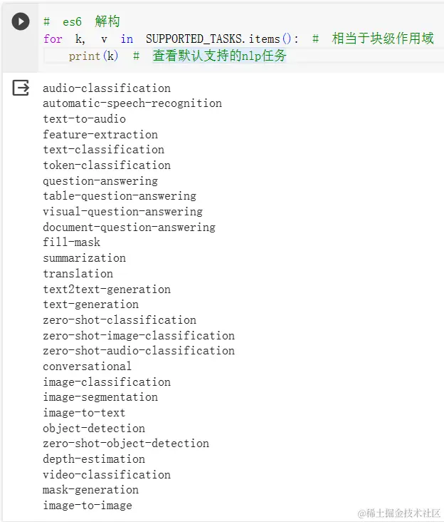Image resolution: width=444 pixels, height=522 pixels.
Task: Click 'object-detection' output line
Action: (x=94, y=429)
